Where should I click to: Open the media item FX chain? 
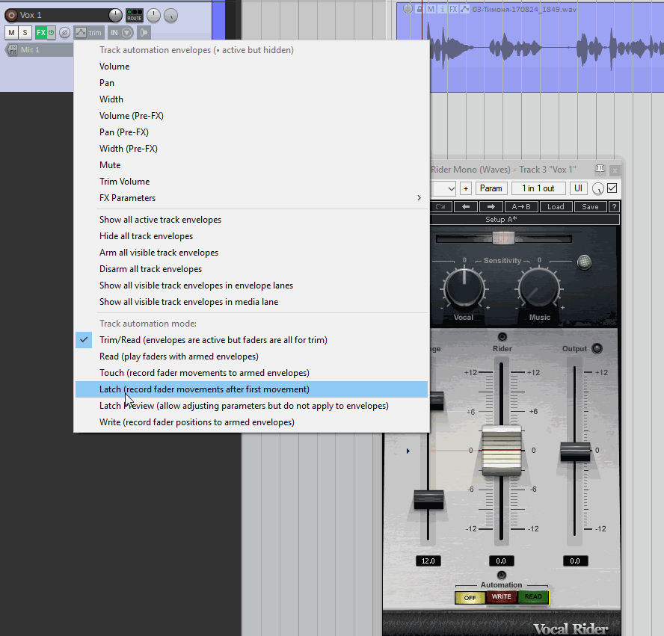click(x=453, y=9)
